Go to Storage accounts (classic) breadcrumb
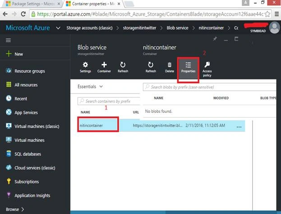 coord(89,28)
